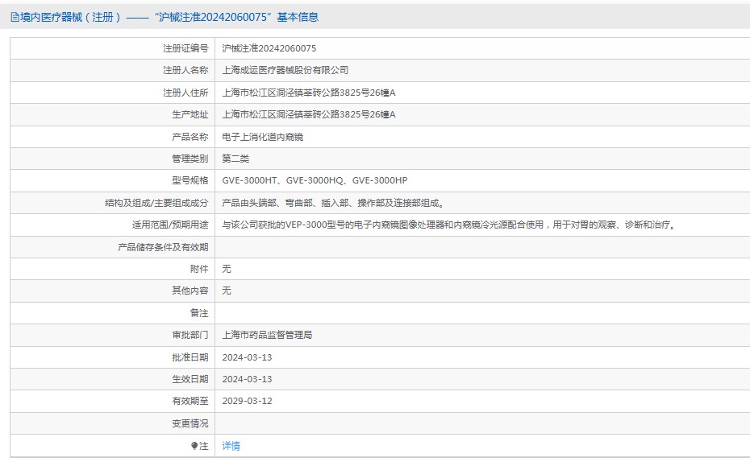Click the document icon beside 境内医疗器械 title
This screenshot has height=466, width=750.
coord(15,18)
